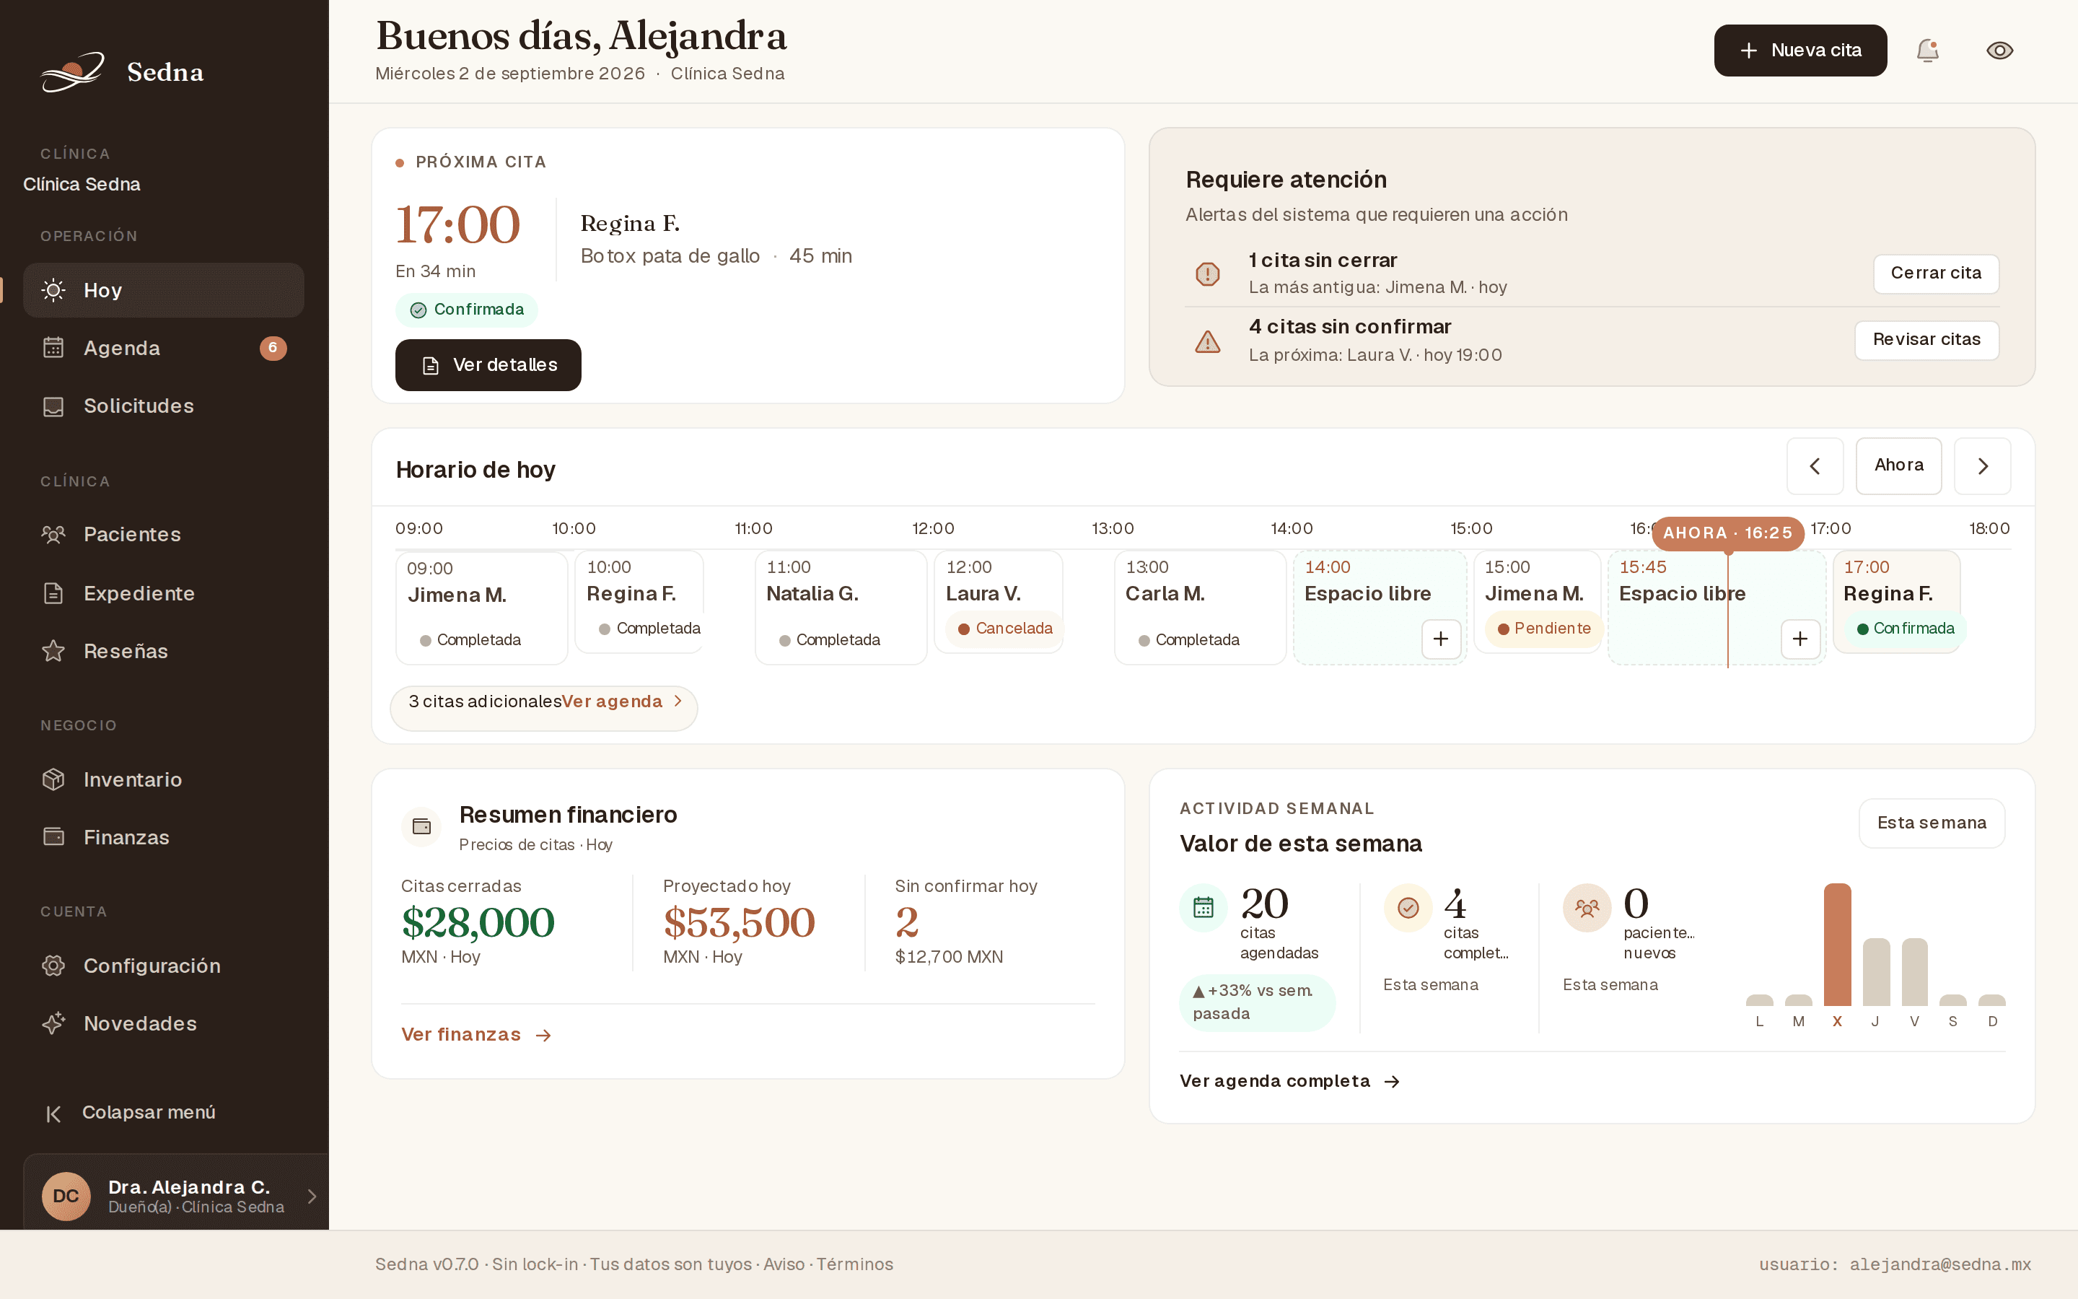The image size is (2078, 1299).
Task: Toggle the eye visibility icon
Action: click(x=2000, y=51)
